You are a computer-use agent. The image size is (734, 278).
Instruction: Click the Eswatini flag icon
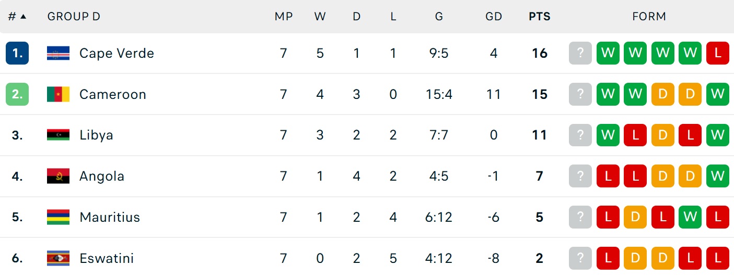tap(58, 258)
